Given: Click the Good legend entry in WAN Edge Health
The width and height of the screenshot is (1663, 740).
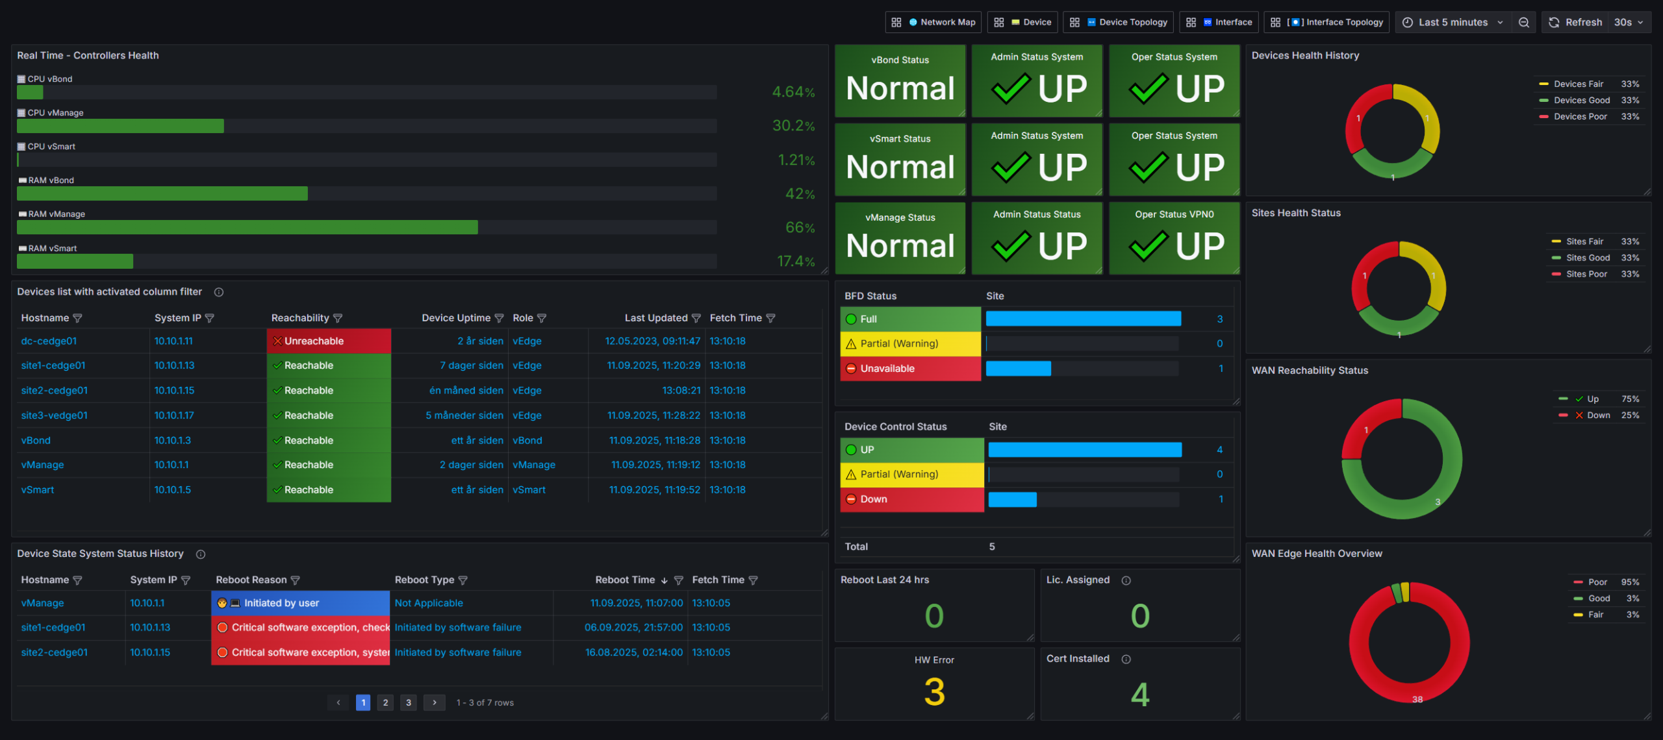Looking at the screenshot, I should tap(1599, 598).
